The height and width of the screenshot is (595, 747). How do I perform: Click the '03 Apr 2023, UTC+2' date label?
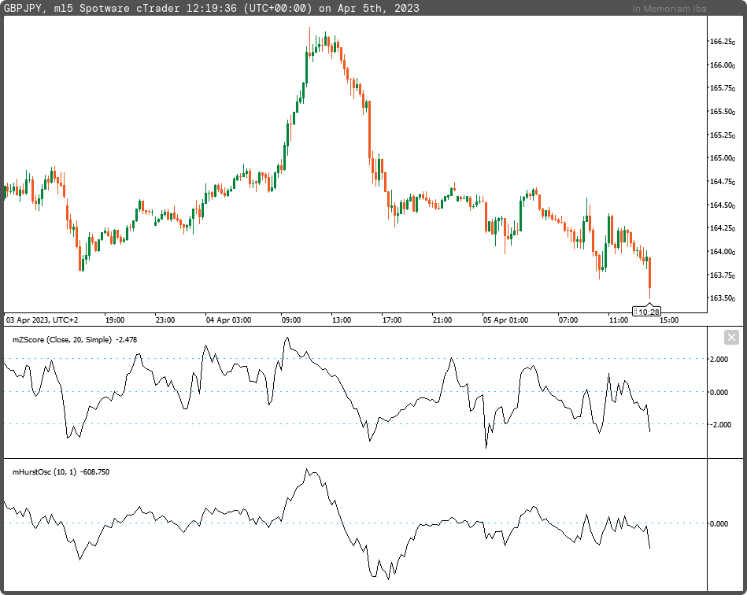tap(43, 320)
